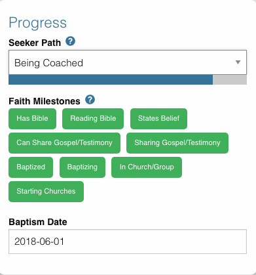This screenshot has height=275, width=256.
Task: Open the Faith Milestones help icon
Action: point(90,100)
